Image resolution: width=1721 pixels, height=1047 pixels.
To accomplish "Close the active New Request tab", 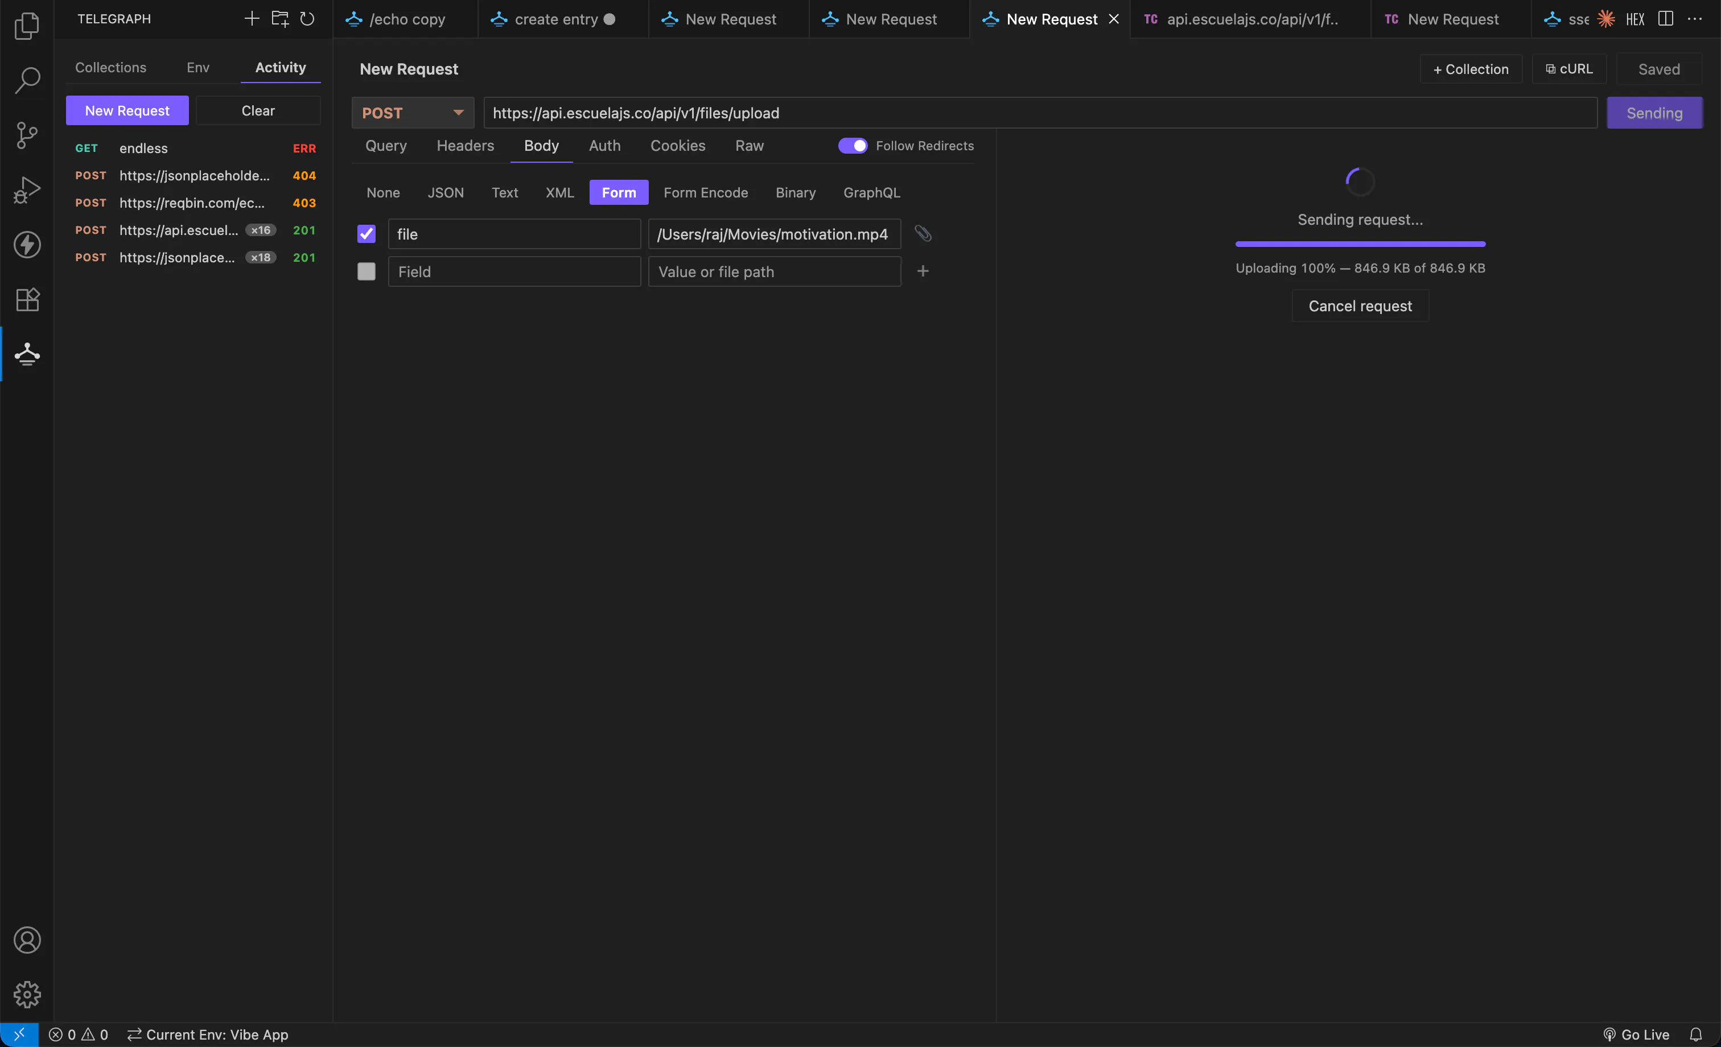I will coord(1114,19).
